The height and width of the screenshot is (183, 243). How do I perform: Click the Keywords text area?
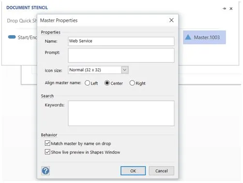coord(121,113)
